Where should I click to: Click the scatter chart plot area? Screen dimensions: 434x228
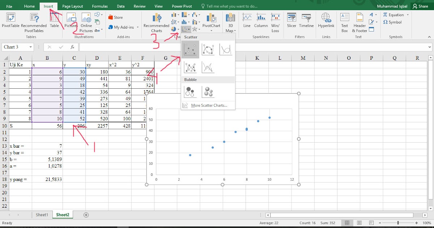coord(224,141)
